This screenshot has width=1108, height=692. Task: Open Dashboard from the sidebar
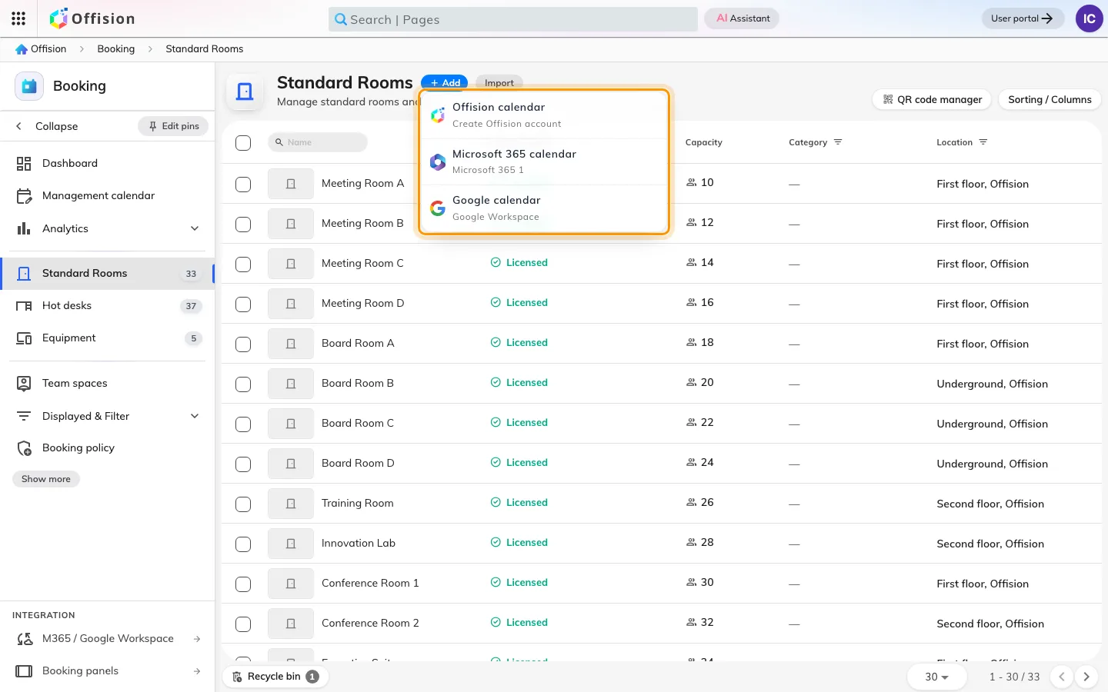108,163
